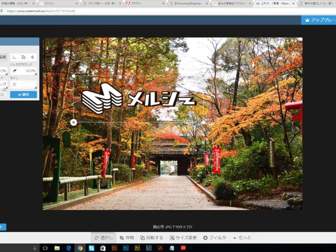Switch to the 【Photoshop】Digimarc browser tab
This screenshot has width=336, height=252.
click(x=188, y=3)
